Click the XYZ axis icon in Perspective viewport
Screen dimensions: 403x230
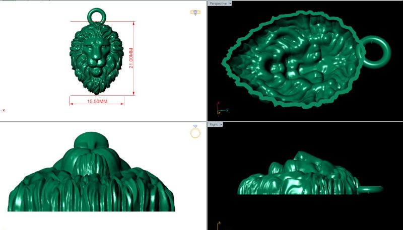(220, 107)
